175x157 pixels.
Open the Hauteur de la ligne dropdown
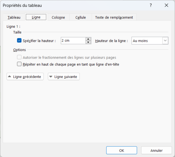(x=165, y=40)
